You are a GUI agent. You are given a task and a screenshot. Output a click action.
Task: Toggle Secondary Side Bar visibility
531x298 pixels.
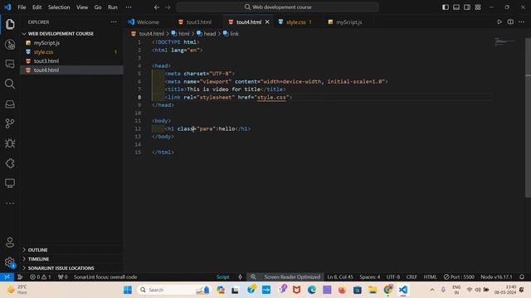tap(467, 7)
